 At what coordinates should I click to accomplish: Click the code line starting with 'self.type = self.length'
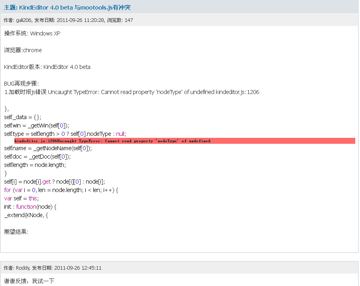coord(65,134)
